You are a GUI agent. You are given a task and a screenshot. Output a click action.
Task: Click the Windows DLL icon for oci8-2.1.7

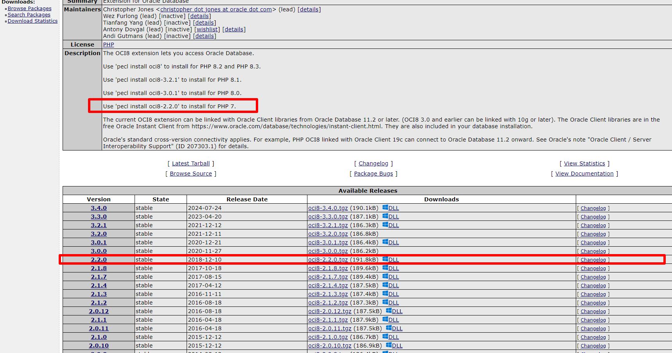(x=385, y=276)
